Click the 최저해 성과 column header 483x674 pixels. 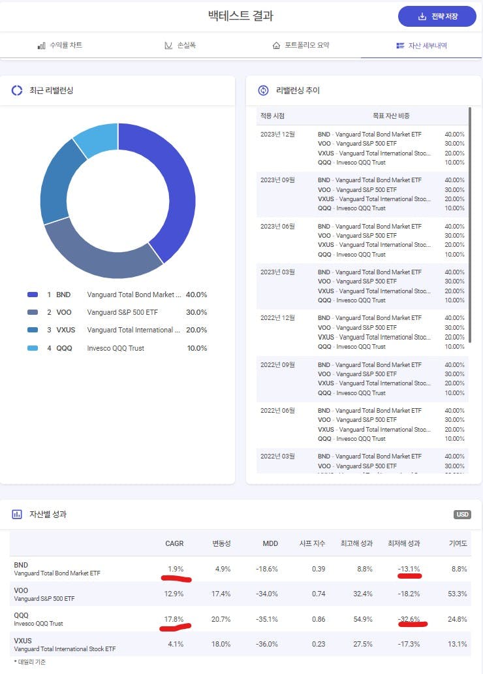(404, 543)
